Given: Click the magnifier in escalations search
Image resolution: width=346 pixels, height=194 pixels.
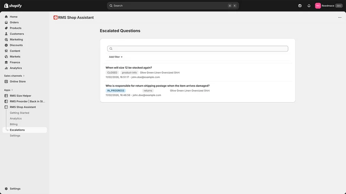Looking at the screenshot, I should (111, 49).
